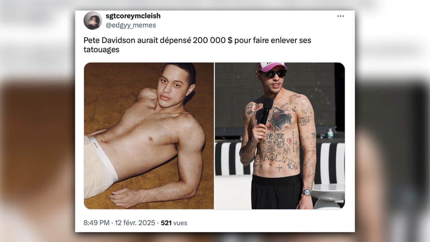430x242 pixels.
Task: Click the @edgyy_memes handle
Action: pos(131,25)
